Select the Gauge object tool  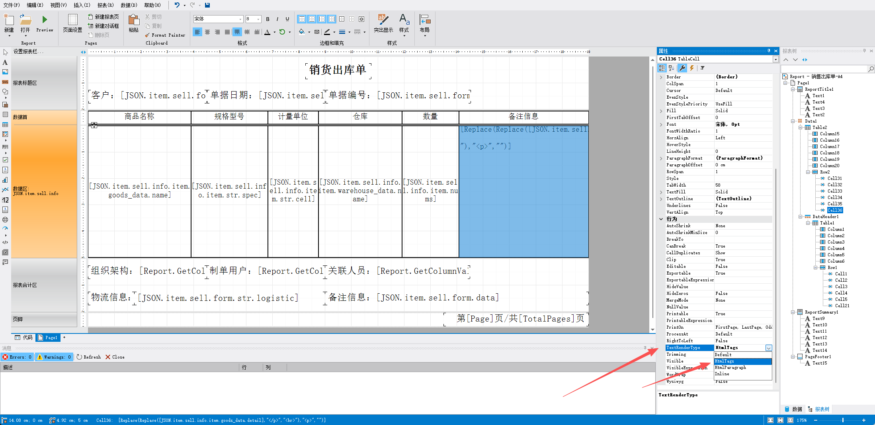[x=5, y=229]
